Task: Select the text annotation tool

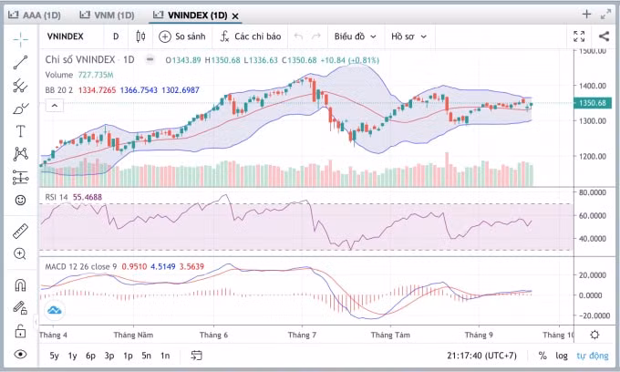Action: (x=21, y=131)
